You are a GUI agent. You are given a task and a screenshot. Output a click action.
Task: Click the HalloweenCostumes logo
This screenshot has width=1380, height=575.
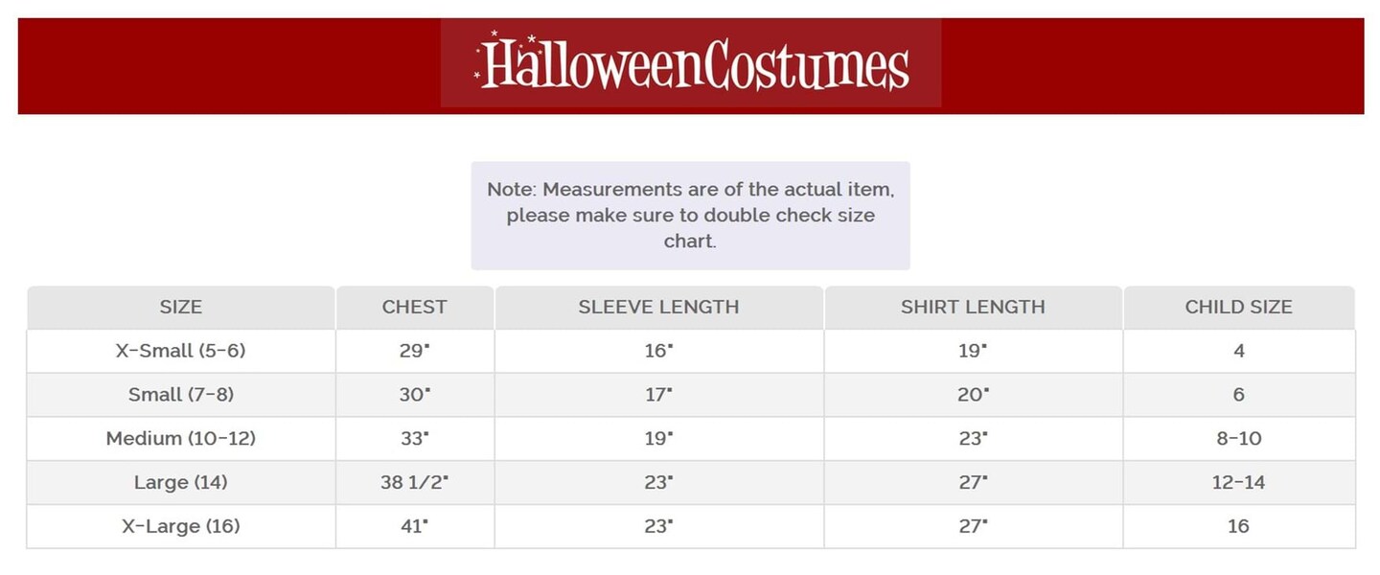coord(691,63)
